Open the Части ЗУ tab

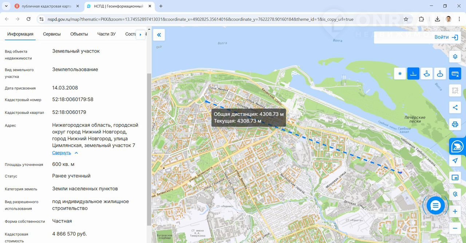[106, 34]
